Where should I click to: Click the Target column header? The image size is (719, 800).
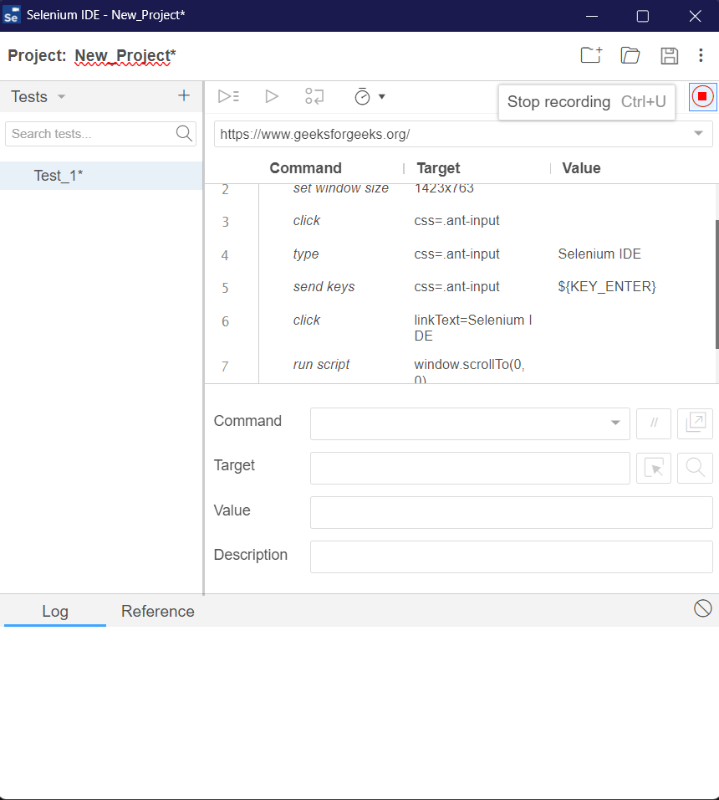click(x=438, y=168)
